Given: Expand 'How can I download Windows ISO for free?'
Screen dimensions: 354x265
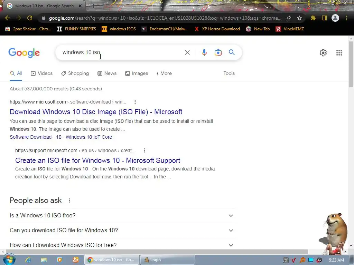Looking at the screenshot, I should [x=122, y=245].
